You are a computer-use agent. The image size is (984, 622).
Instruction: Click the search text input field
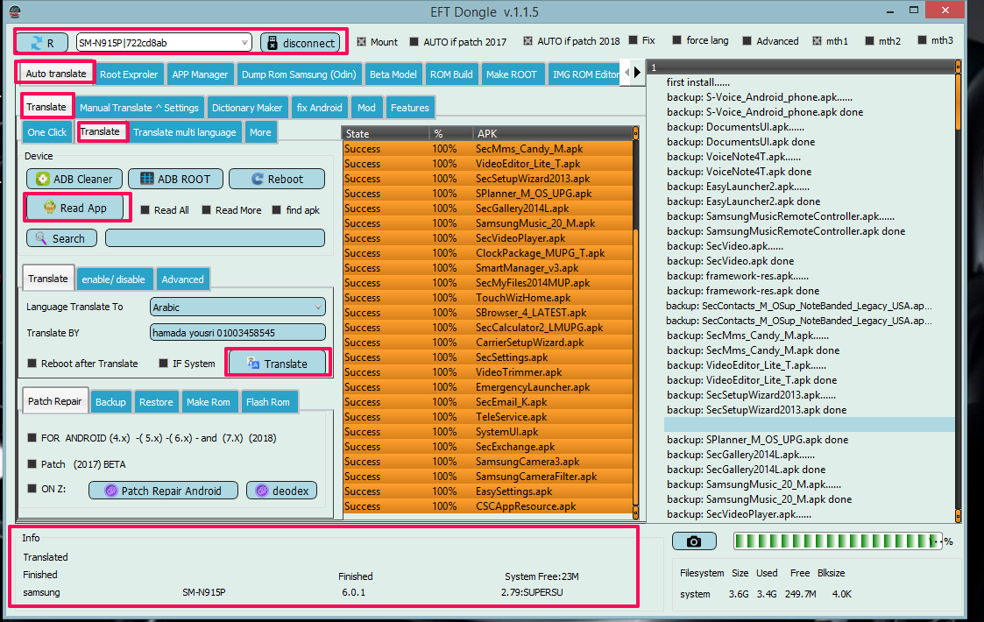pos(216,238)
